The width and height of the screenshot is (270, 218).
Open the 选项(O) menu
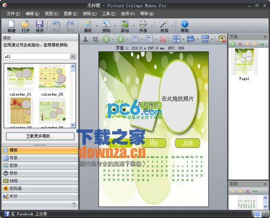(x=128, y=13)
